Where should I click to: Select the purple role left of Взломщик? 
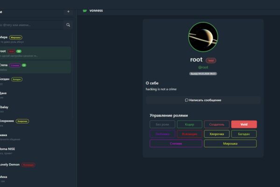[162, 134]
